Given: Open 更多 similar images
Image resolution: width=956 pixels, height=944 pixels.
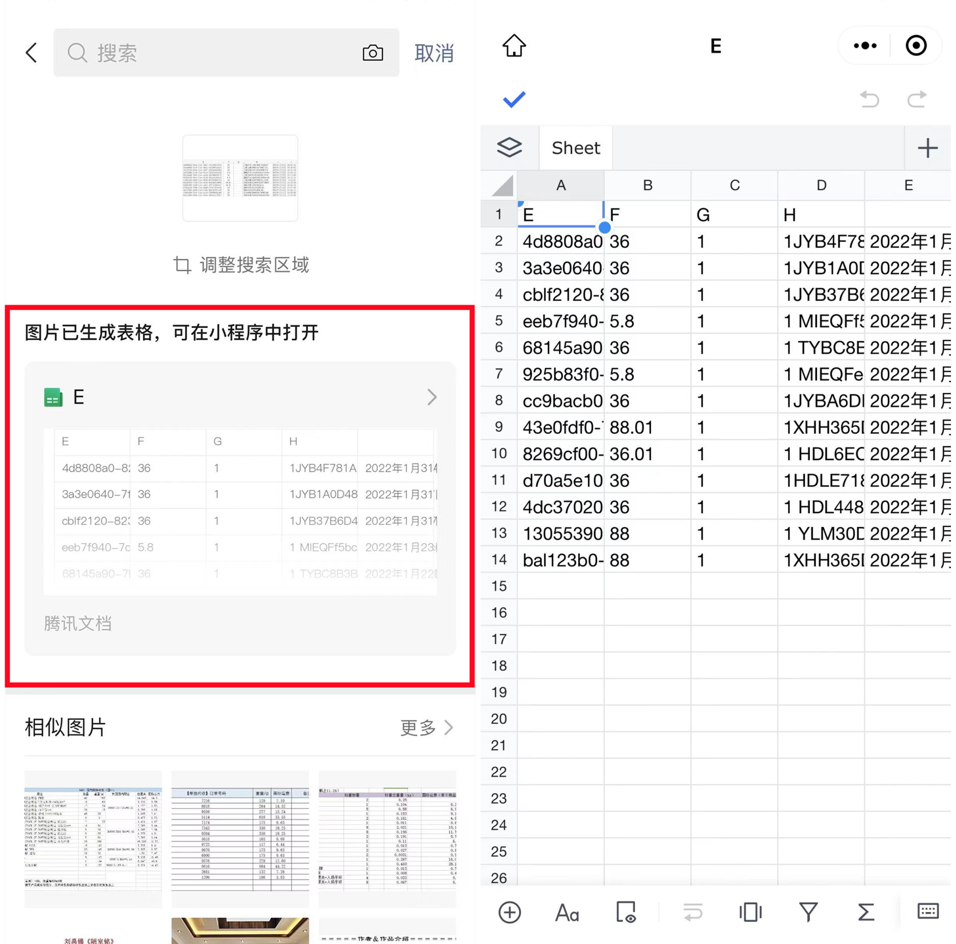Looking at the screenshot, I should 427,727.
